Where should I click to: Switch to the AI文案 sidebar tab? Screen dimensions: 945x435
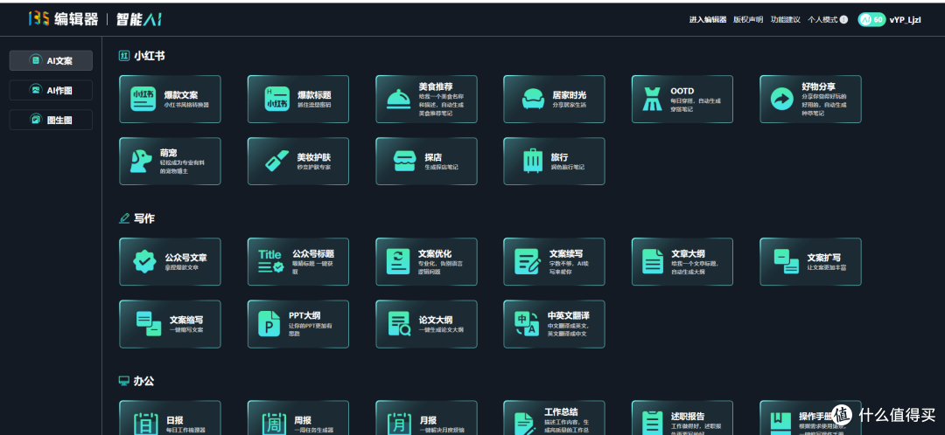click(x=52, y=61)
